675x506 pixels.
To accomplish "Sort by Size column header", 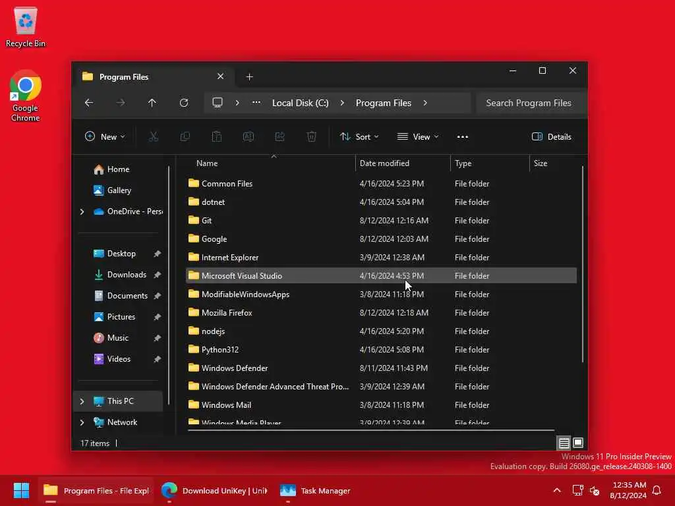I will [x=541, y=163].
